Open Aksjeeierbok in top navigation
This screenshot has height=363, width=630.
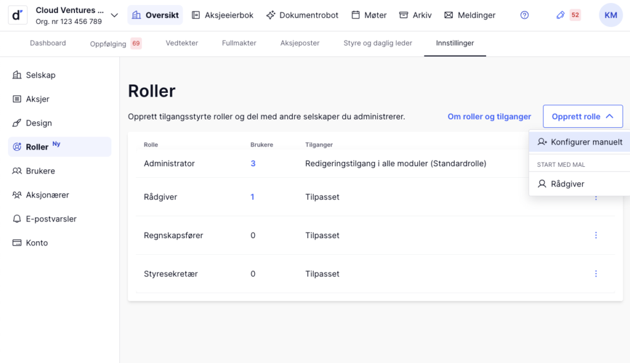(222, 15)
